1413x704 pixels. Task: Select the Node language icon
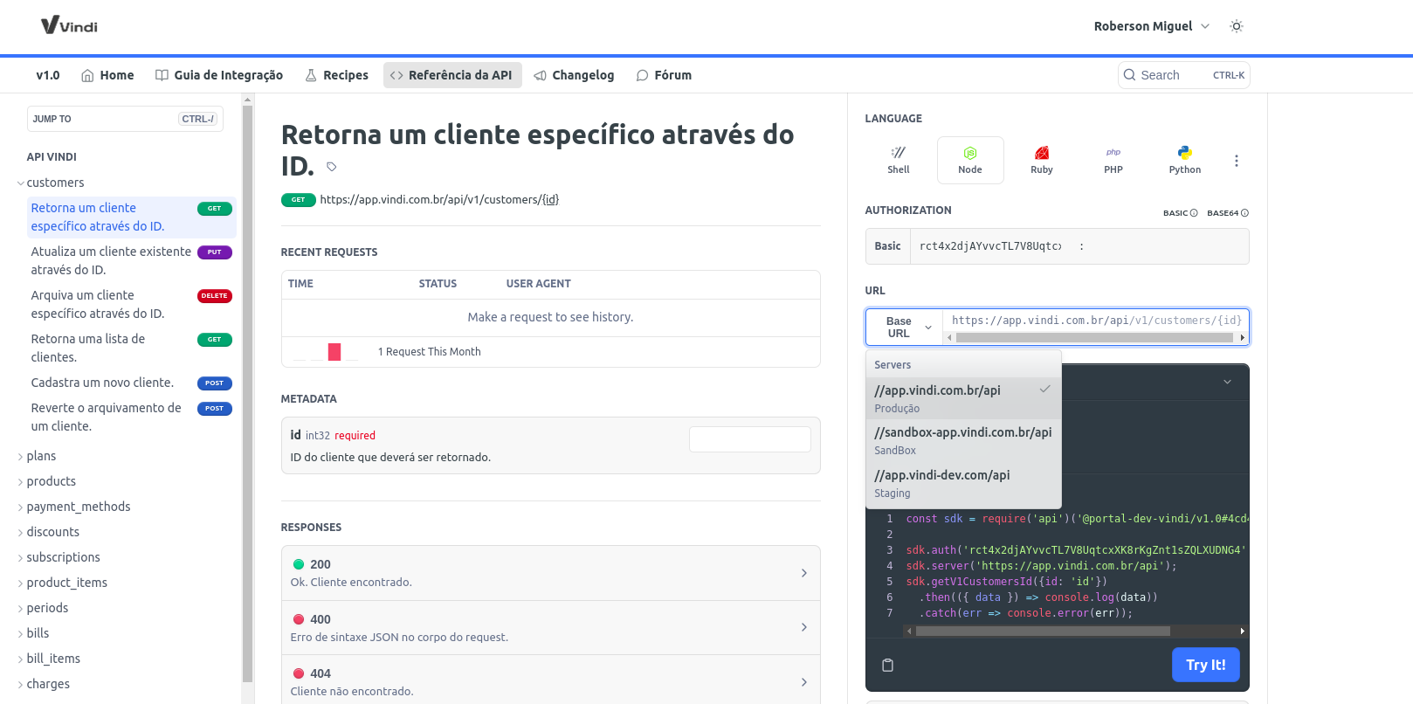(x=970, y=160)
